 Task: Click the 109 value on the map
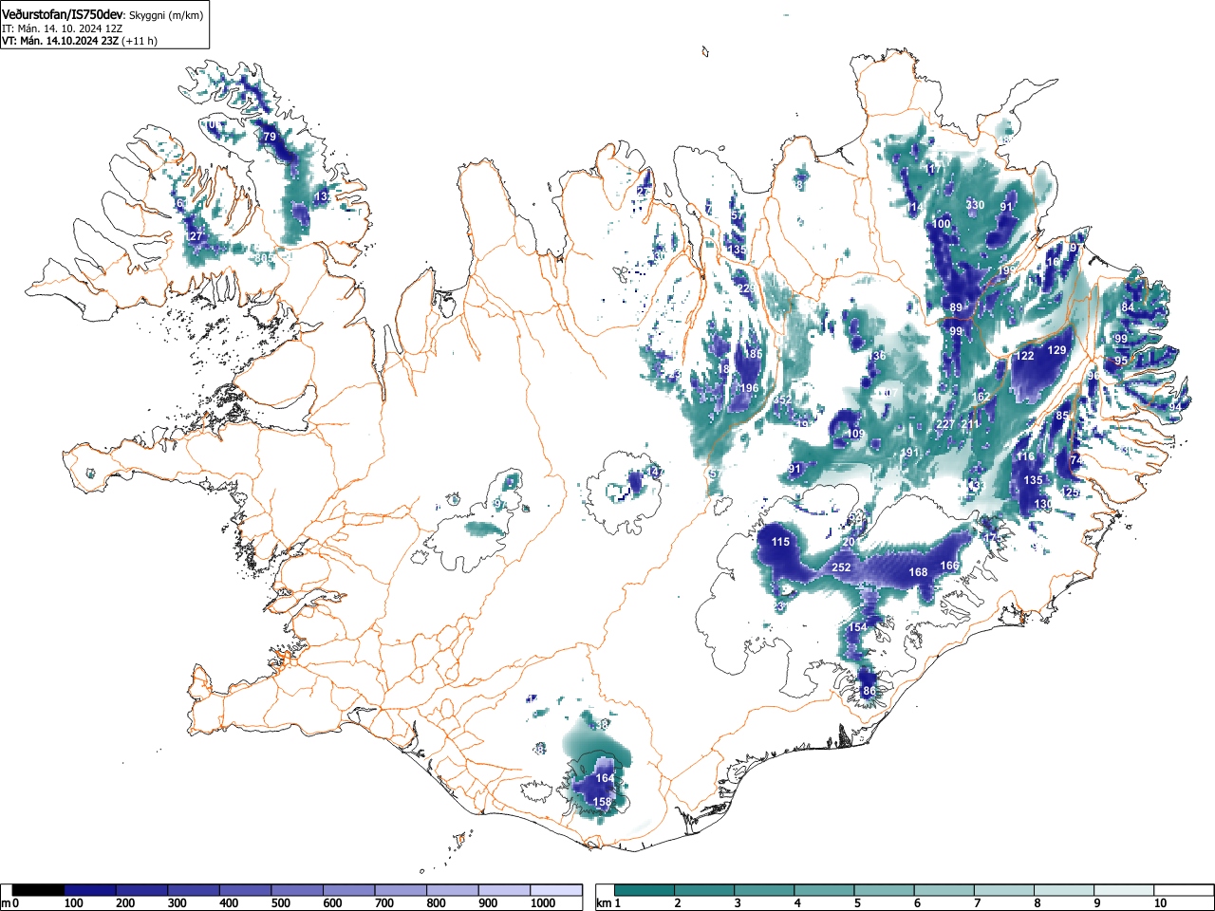coord(855,434)
